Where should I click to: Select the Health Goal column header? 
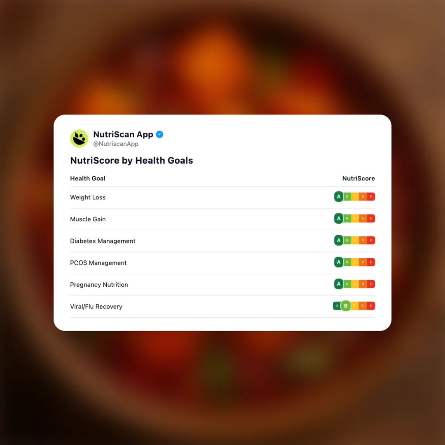pyautogui.click(x=88, y=178)
